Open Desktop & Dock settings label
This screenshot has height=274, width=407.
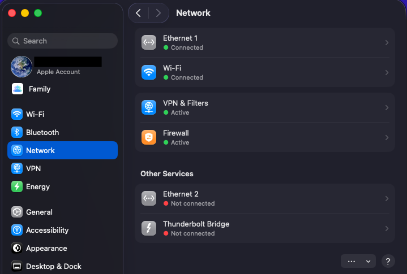(x=53, y=266)
